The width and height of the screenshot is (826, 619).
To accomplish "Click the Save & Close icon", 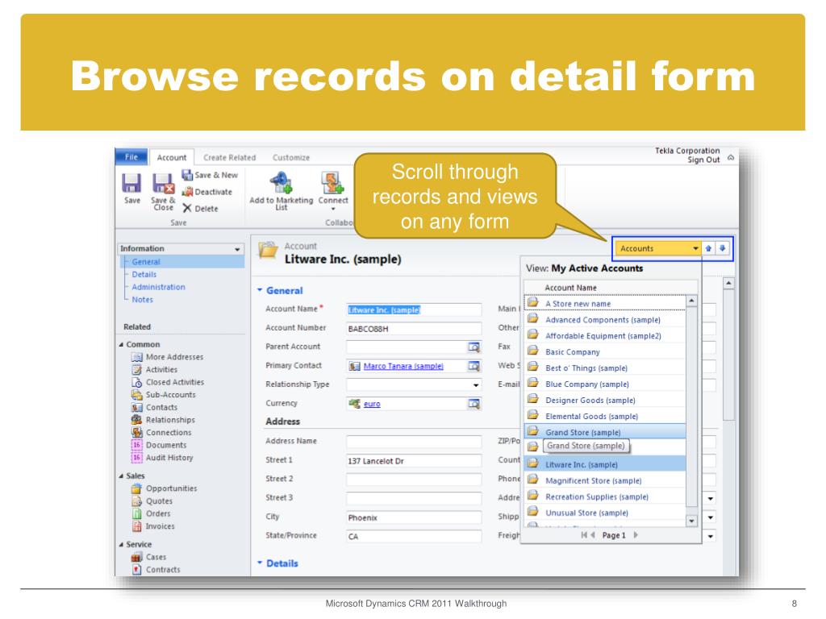I will pyautogui.click(x=163, y=184).
